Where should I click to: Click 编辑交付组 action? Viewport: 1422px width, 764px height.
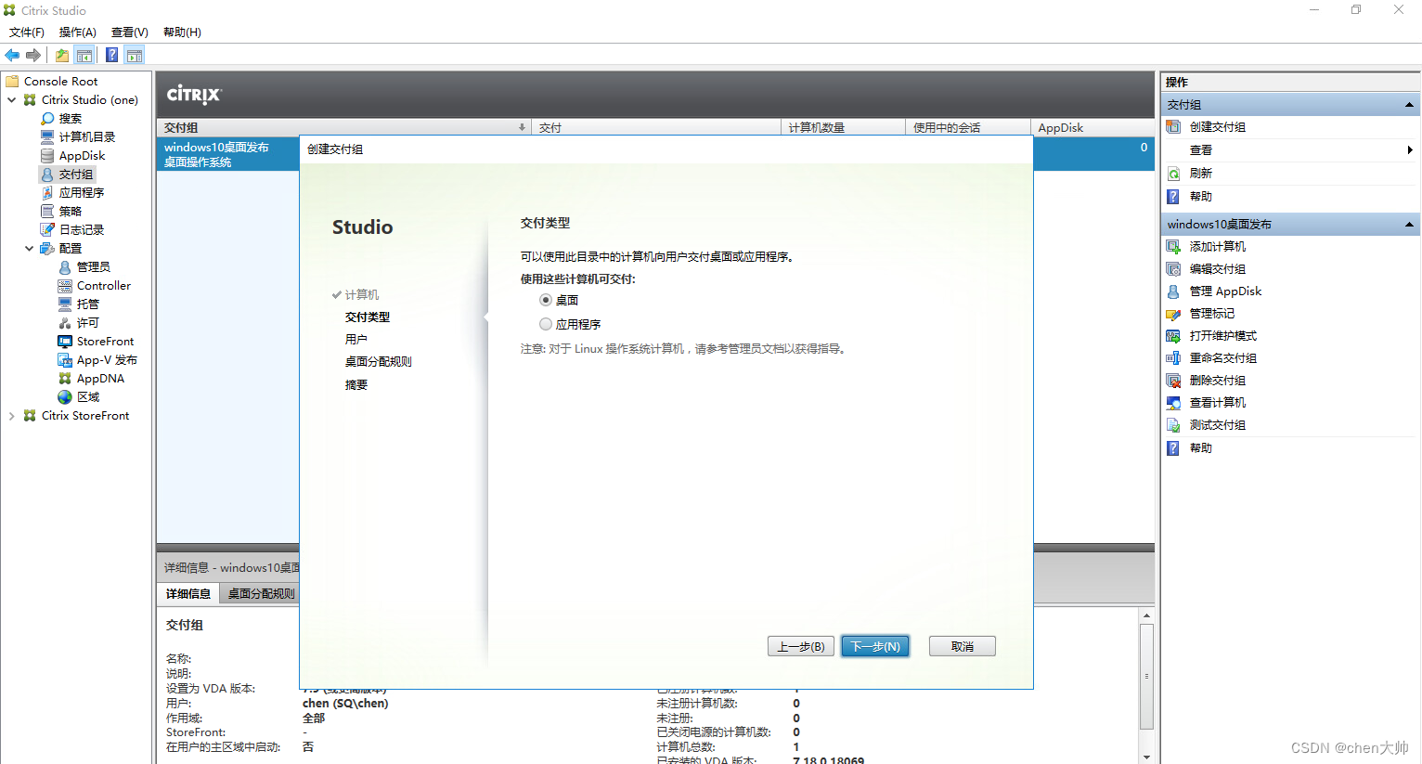point(1218,269)
